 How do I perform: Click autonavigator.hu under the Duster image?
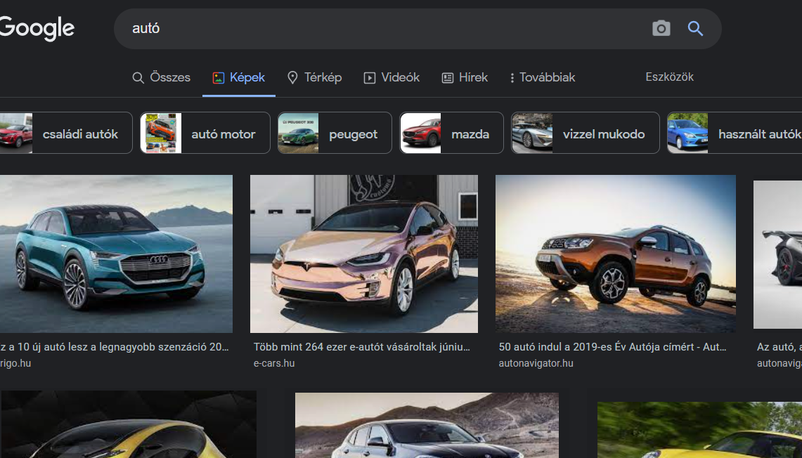click(x=536, y=363)
